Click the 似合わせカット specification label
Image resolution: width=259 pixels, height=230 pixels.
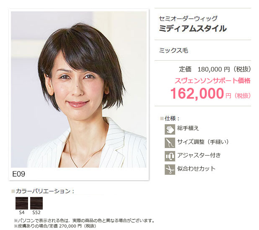click(x=196, y=169)
